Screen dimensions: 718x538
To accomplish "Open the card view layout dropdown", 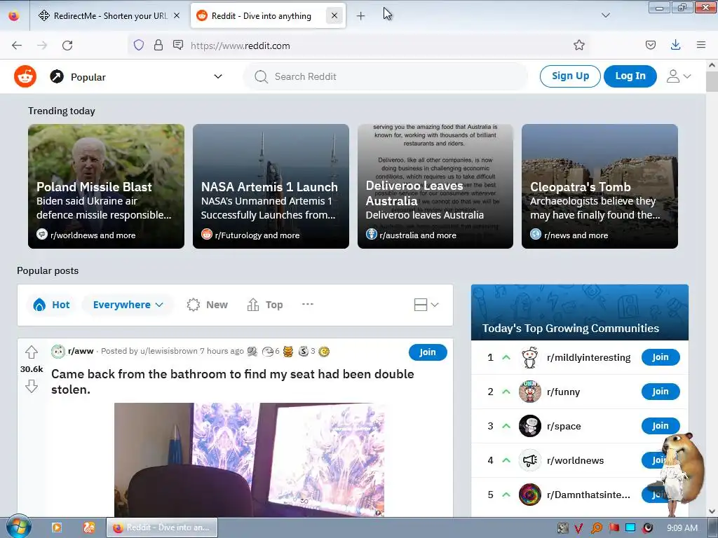I will [x=426, y=305].
